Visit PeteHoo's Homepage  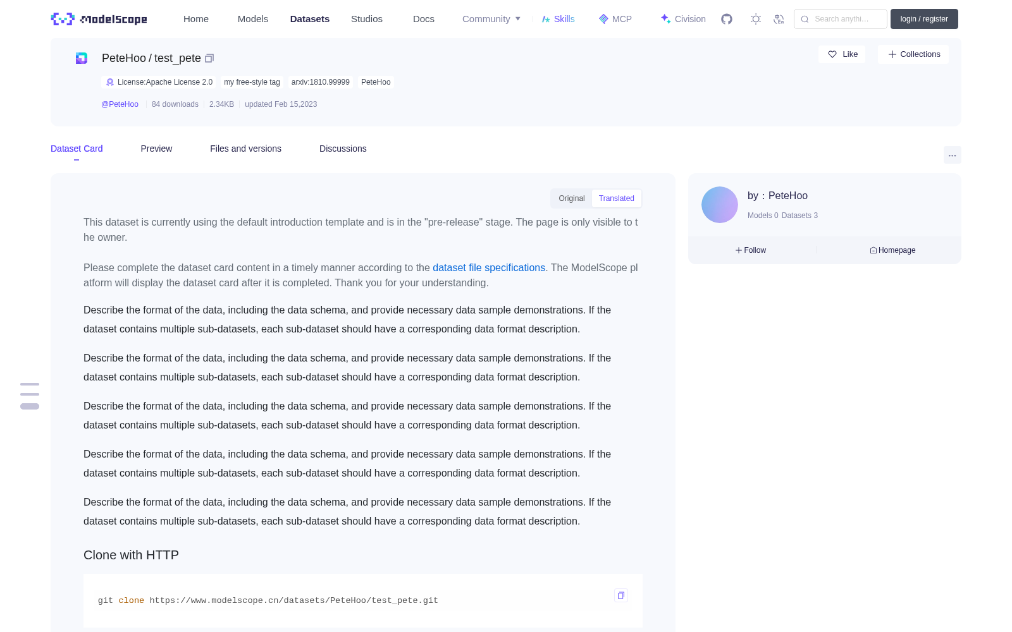click(x=892, y=250)
